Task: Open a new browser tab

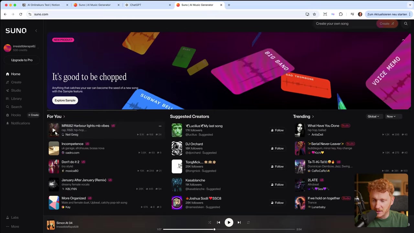Action: click(x=229, y=5)
